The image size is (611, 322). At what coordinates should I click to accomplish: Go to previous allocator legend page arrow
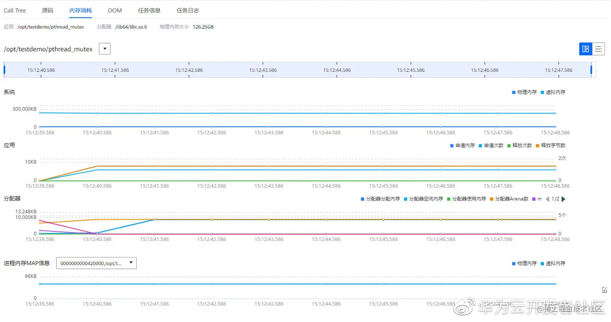click(548, 199)
